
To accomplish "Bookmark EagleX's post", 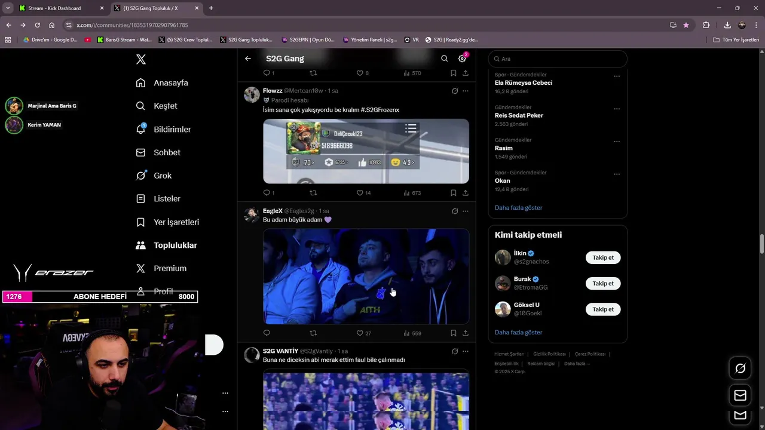I will click(454, 333).
